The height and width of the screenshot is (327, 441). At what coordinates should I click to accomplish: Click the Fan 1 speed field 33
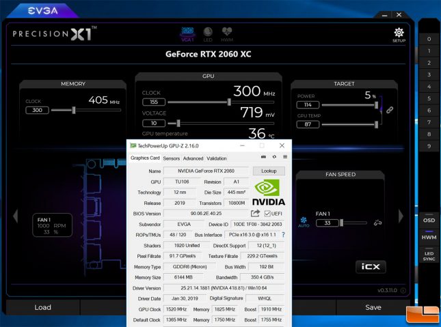click(x=328, y=223)
